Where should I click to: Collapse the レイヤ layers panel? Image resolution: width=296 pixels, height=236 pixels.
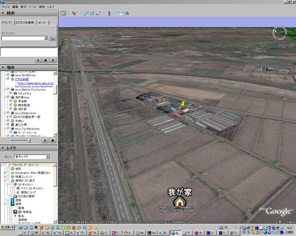(3, 148)
